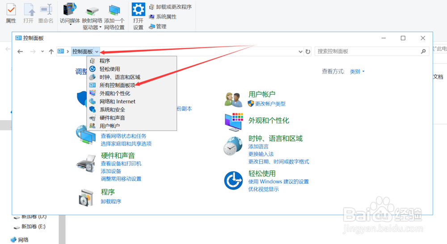This screenshot has height=244, width=447.
Task: Open the recent locations dropdown chevron
Action: (x=42, y=51)
